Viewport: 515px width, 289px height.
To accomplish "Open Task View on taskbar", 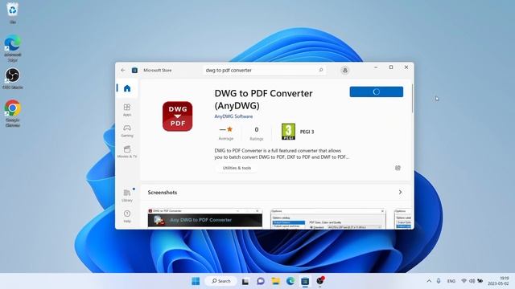I will (245, 281).
